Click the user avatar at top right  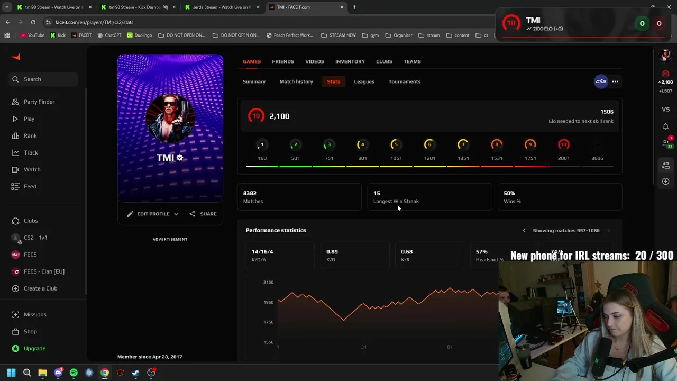tap(665, 55)
